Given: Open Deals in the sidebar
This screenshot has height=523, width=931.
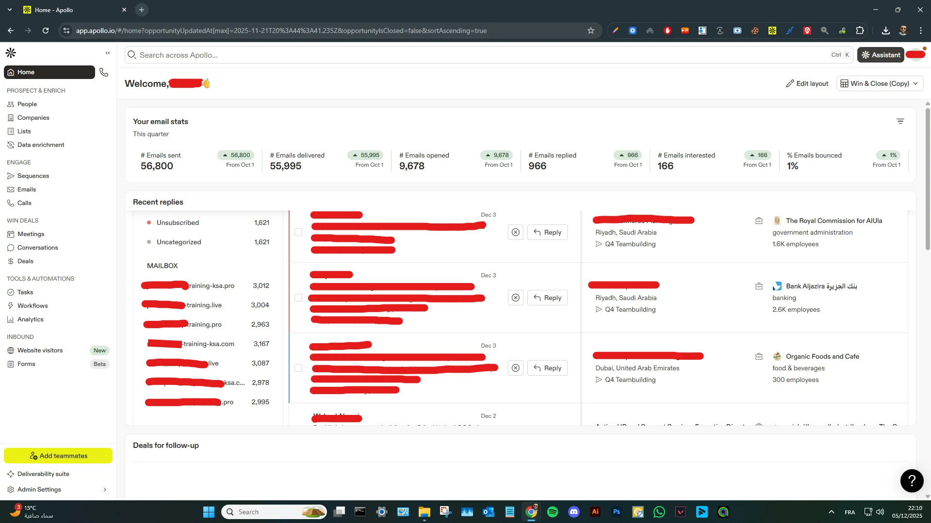Looking at the screenshot, I should tap(25, 261).
